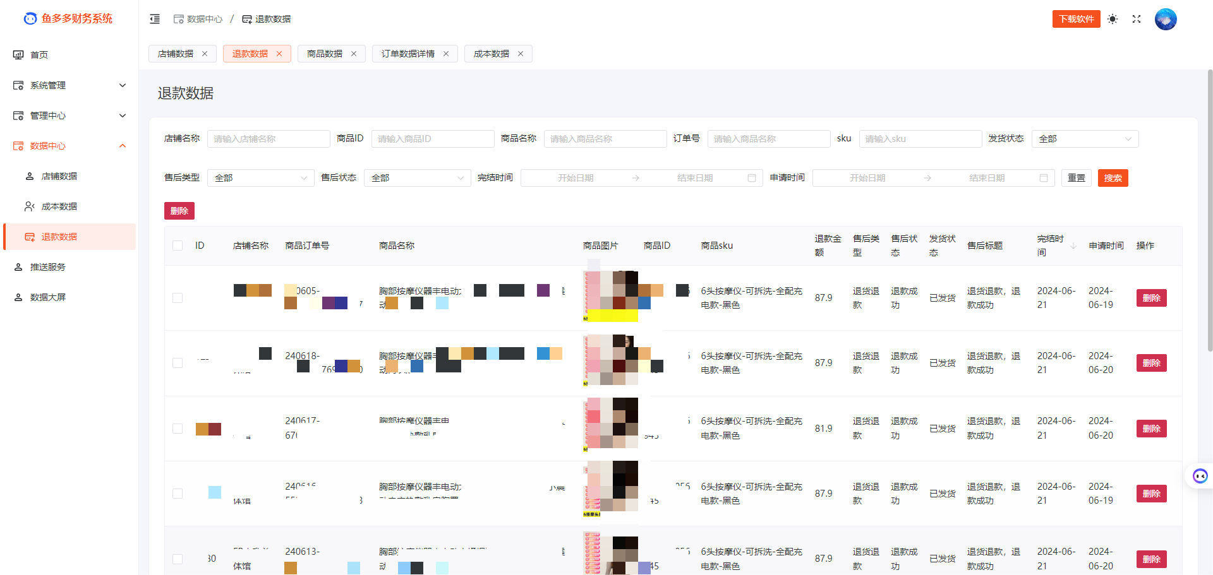Open the 发货状态 dropdown
Image resolution: width=1213 pixels, height=575 pixels.
point(1084,139)
